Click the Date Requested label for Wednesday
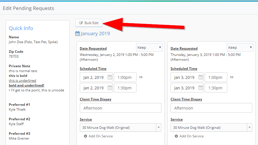The width and height of the screenshot is (258, 145). [x=93, y=49]
